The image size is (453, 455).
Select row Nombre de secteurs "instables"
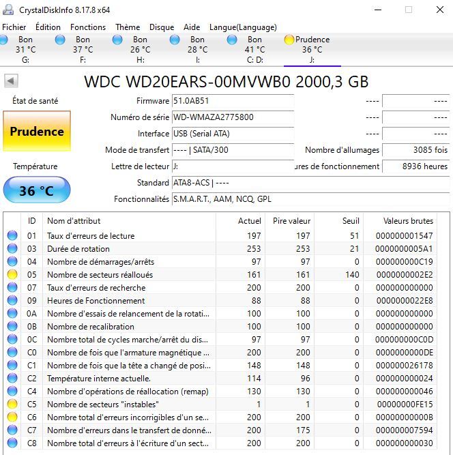point(220,405)
